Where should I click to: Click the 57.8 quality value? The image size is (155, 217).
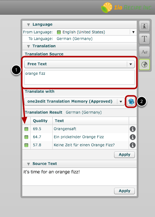coord(37,145)
